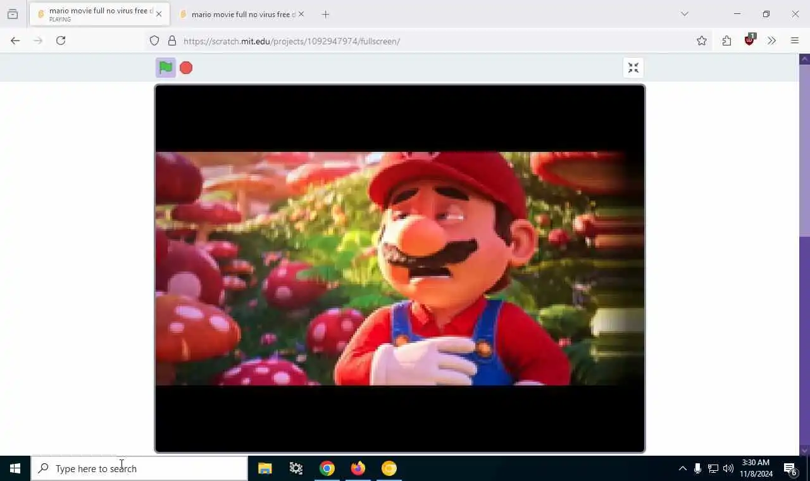Open the Firefox application menu
Viewport: 810px width, 481px height.
tap(795, 41)
